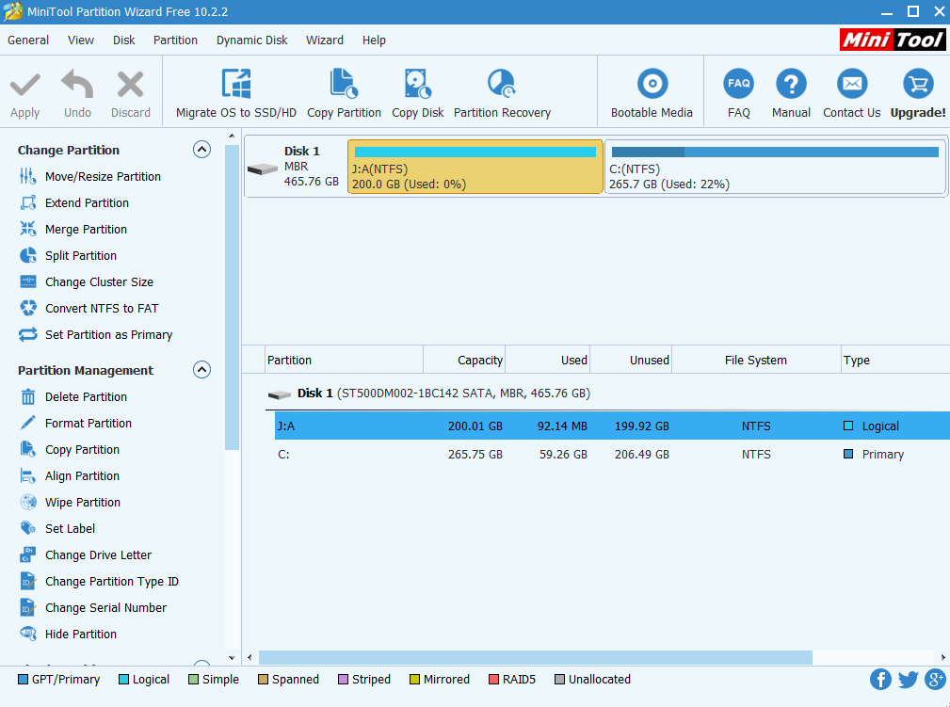The image size is (950, 707).
Task: Click the Apply checkmark icon
Action: point(24,86)
